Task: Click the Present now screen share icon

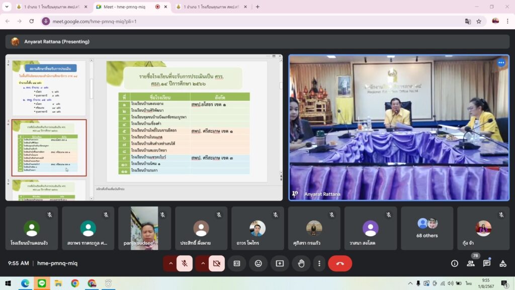Action: 280,263
